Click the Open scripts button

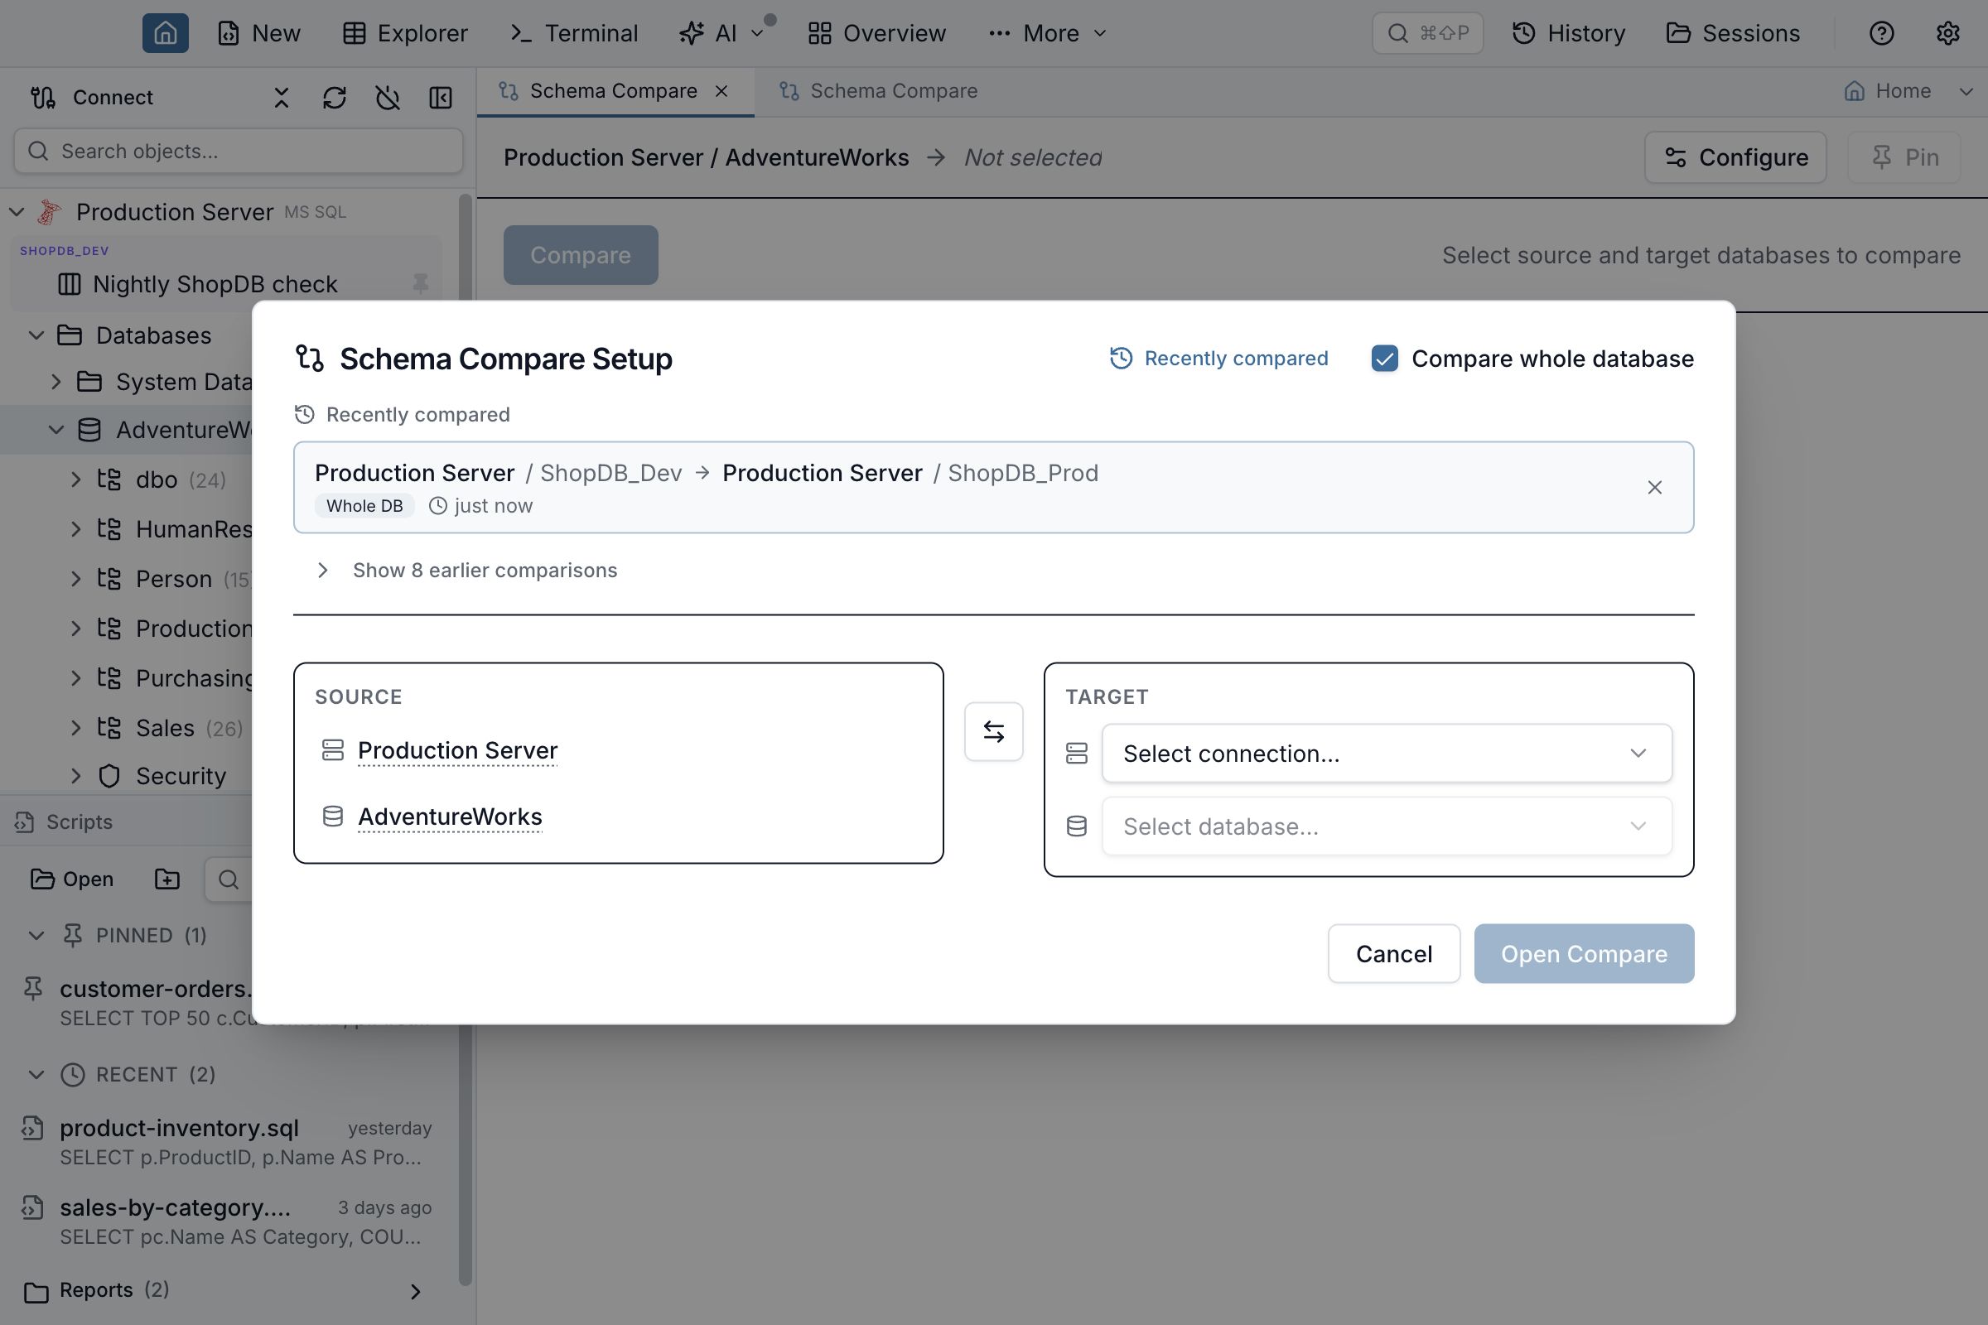point(72,879)
